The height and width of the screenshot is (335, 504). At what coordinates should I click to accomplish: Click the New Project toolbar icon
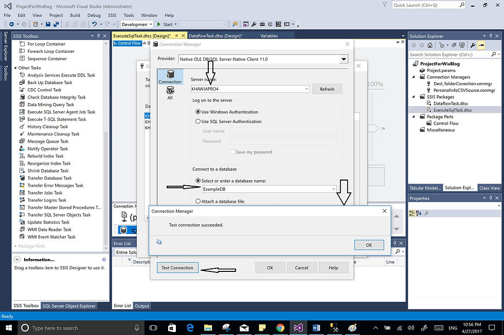click(x=35, y=24)
